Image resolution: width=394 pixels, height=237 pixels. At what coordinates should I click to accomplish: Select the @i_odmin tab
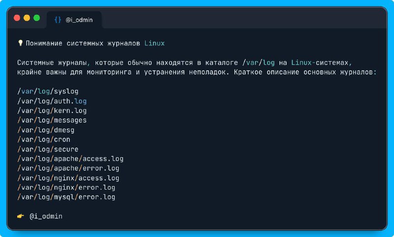(x=74, y=20)
